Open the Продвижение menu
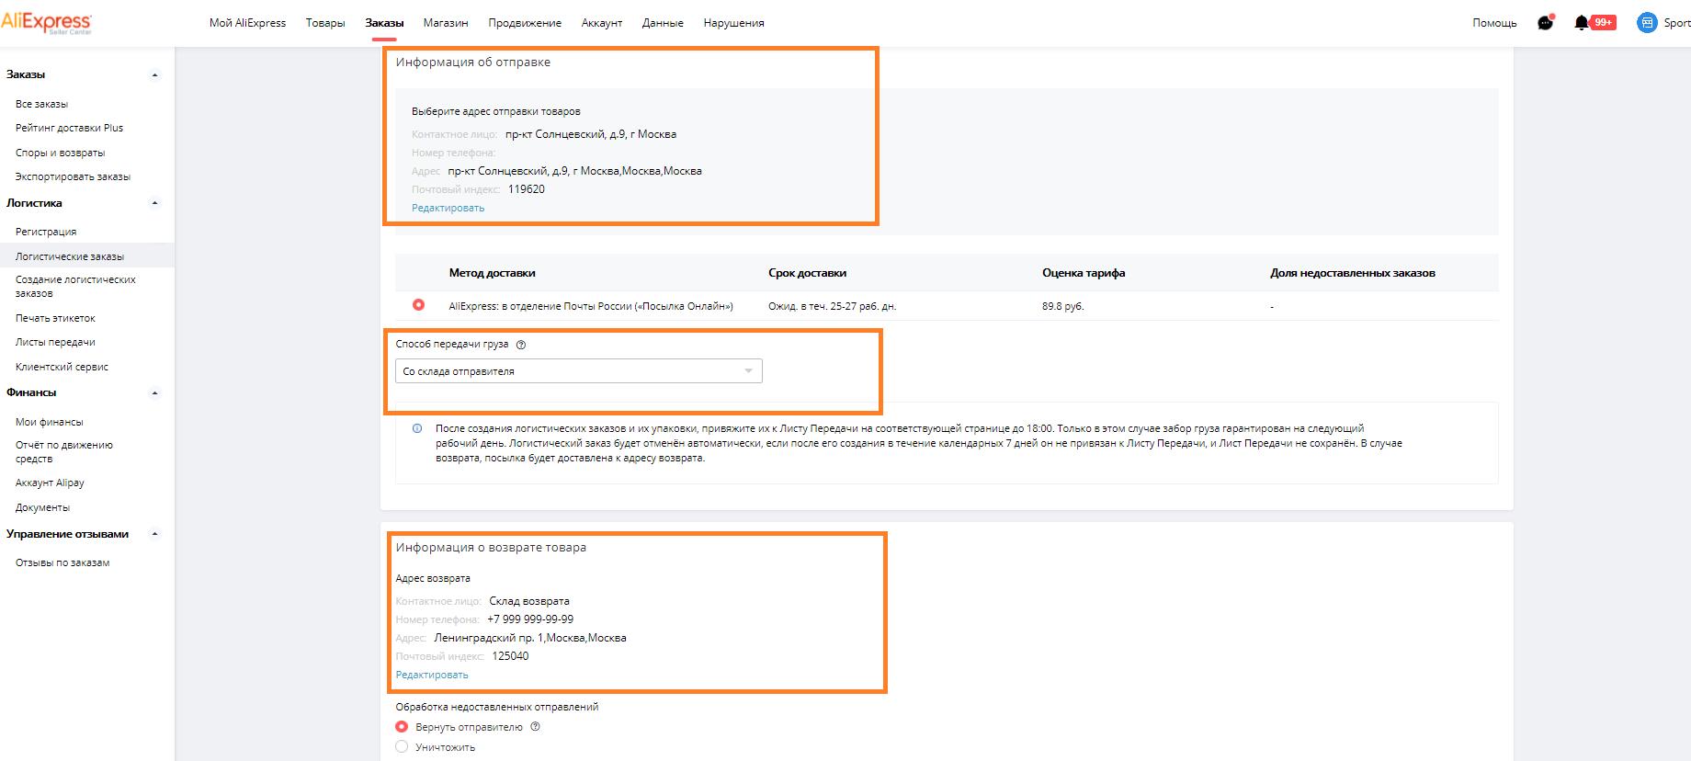 click(x=525, y=23)
